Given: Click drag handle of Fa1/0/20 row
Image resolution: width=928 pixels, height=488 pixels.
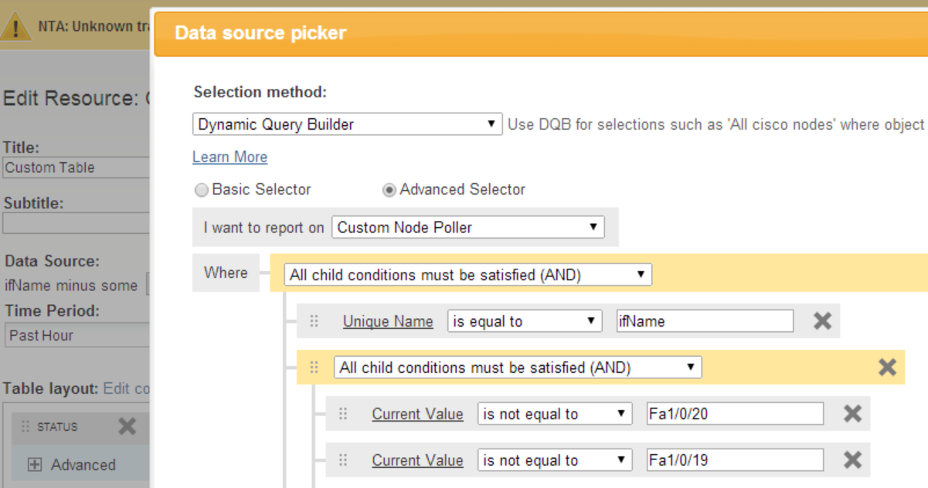Looking at the screenshot, I should click(x=343, y=414).
